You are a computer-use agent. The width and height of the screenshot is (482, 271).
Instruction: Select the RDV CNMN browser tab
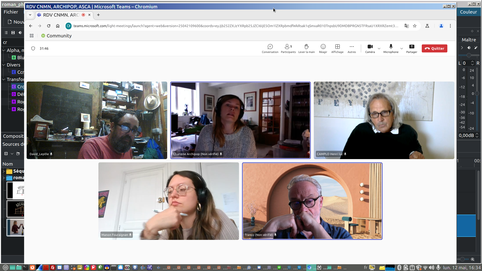tap(61, 15)
